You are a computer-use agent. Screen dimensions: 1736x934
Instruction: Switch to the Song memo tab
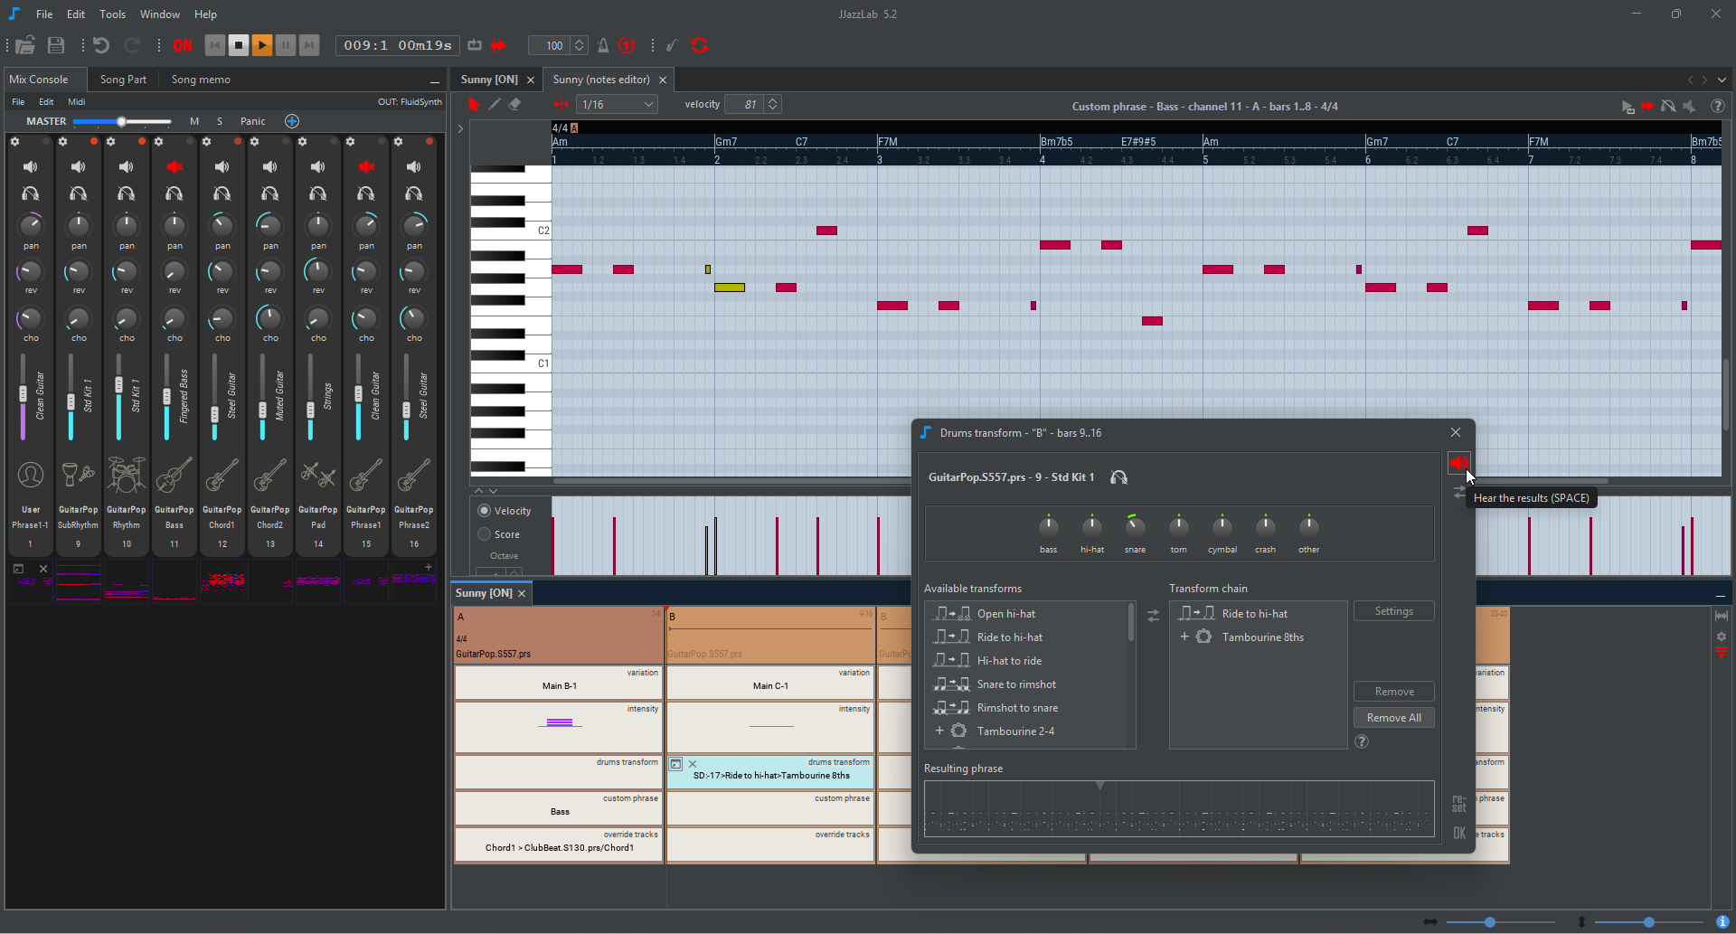click(201, 80)
